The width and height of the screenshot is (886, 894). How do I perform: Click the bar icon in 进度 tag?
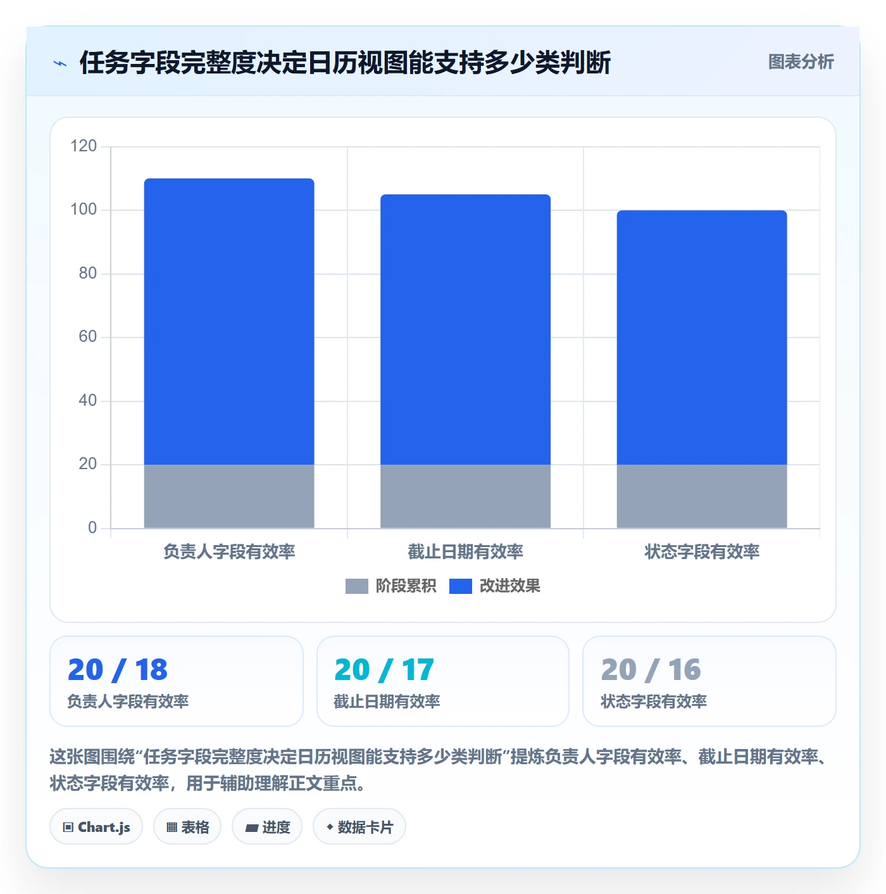[x=251, y=828]
